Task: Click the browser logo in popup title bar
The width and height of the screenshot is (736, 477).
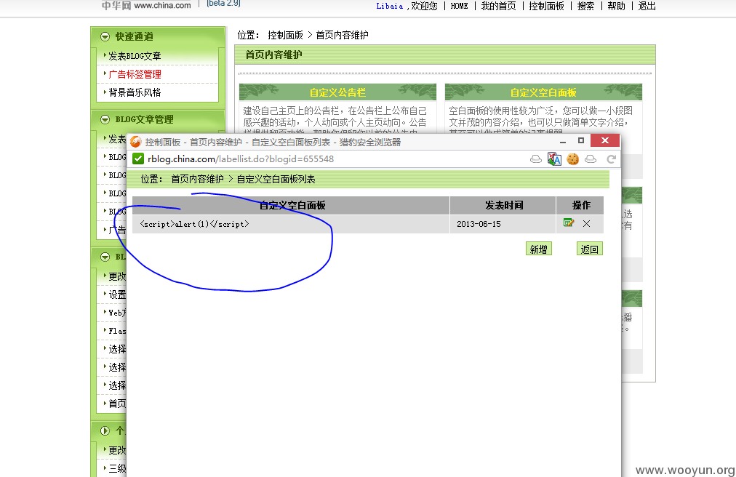Action: (x=136, y=142)
